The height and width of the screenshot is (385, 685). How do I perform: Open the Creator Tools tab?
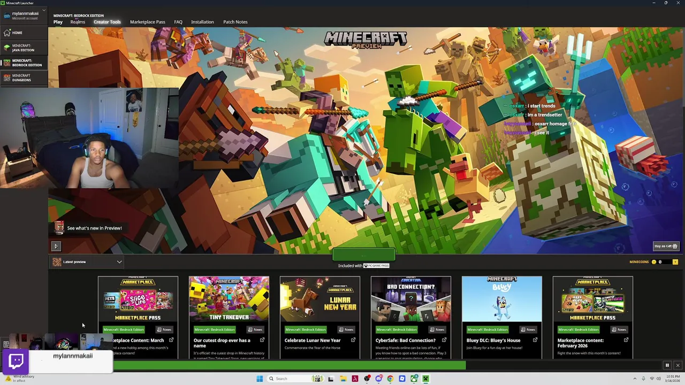[107, 22]
